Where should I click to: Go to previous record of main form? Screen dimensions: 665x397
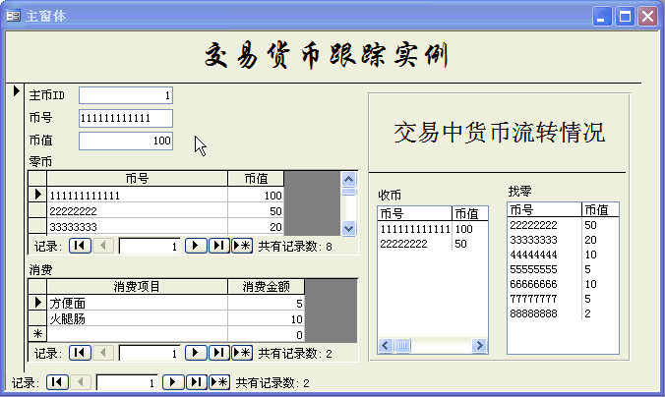[x=80, y=382]
